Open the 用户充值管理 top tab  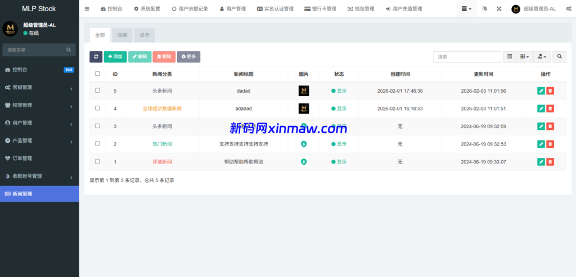pyautogui.click(x=404, y=9)
